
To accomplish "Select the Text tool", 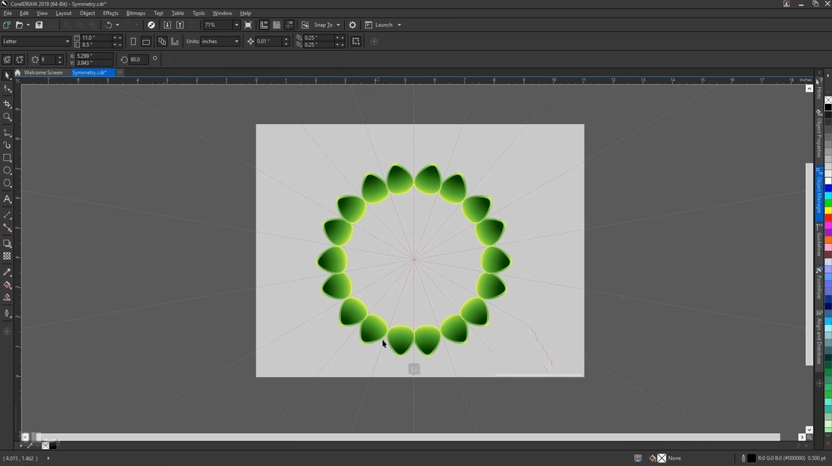I will click(7, 200).
